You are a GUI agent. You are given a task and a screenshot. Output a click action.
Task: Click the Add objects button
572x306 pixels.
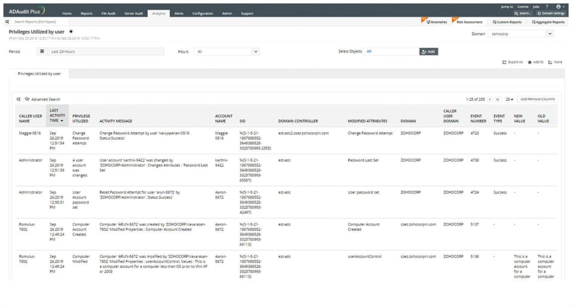click(x=428, y=52)
